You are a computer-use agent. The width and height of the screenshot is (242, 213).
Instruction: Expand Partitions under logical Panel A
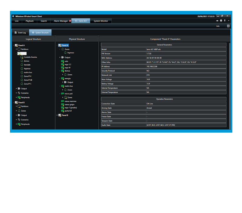[16, 49]
